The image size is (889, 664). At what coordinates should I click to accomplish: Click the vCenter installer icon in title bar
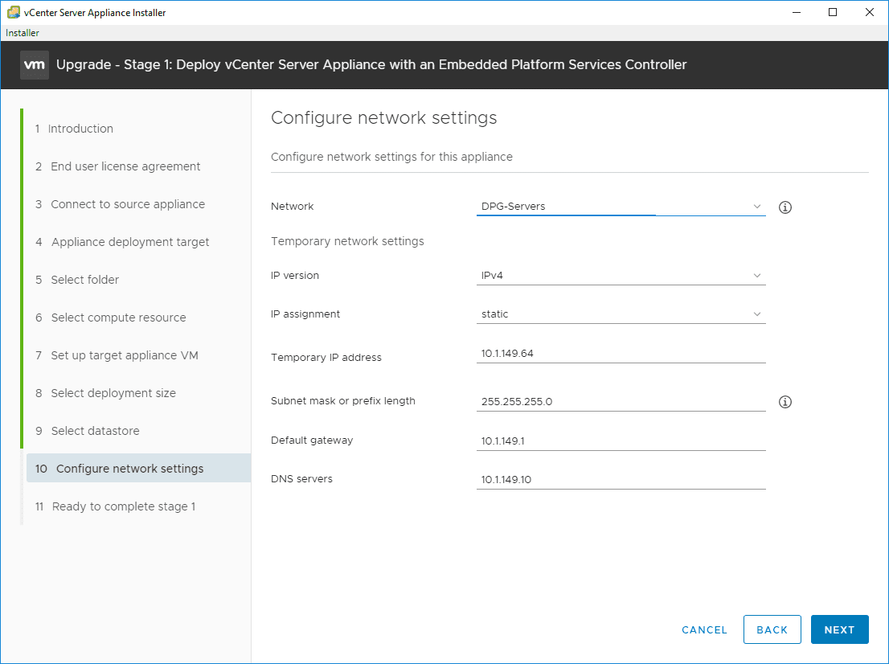pos(13,12)
